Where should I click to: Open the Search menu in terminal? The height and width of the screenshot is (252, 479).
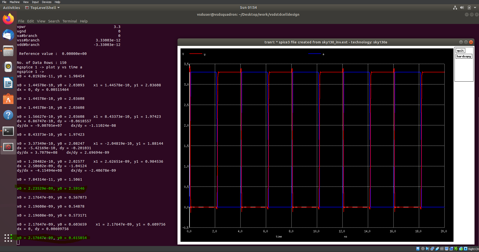(54, 21)
